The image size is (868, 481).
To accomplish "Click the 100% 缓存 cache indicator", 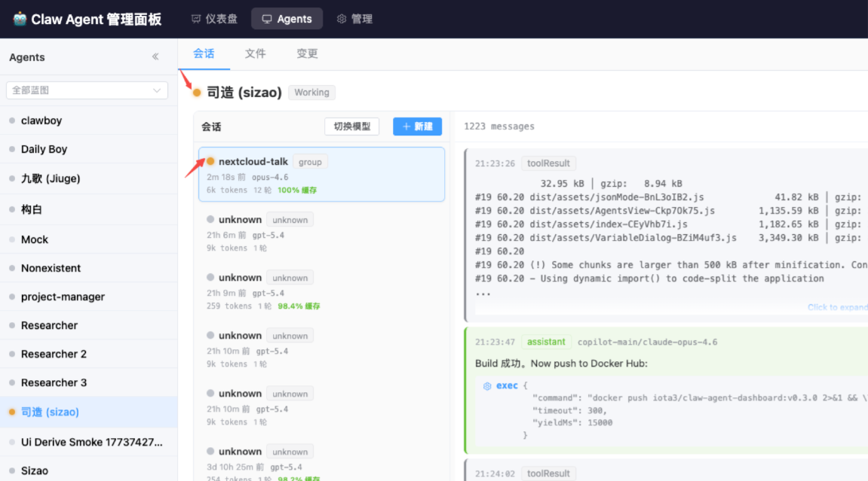I will (x=297, y=190).
